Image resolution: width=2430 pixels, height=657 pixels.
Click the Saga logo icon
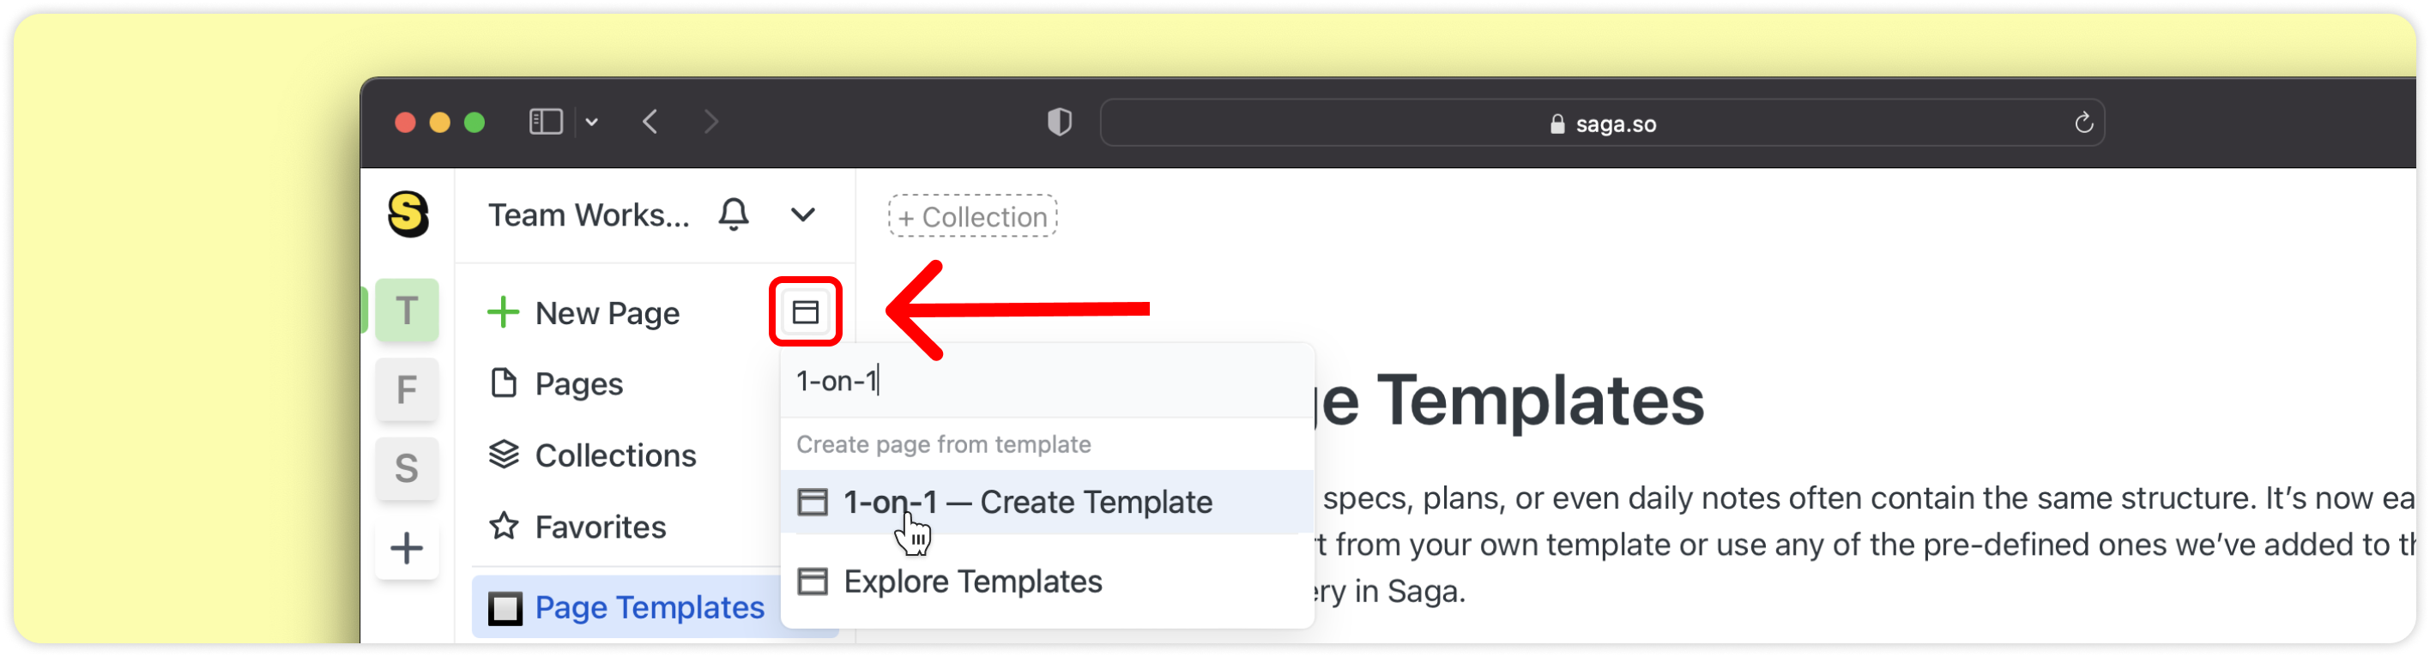408,214
